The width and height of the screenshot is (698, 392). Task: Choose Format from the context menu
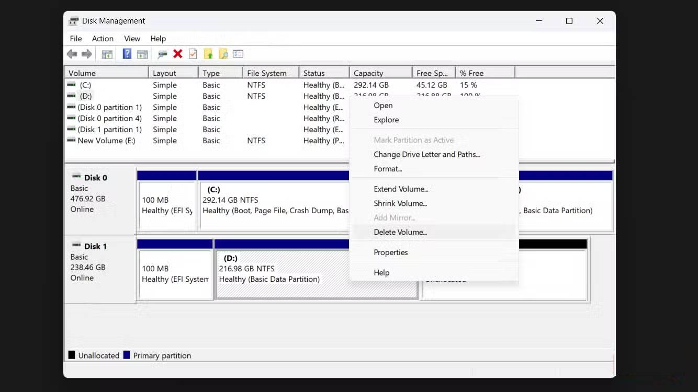tap(388, 168)
